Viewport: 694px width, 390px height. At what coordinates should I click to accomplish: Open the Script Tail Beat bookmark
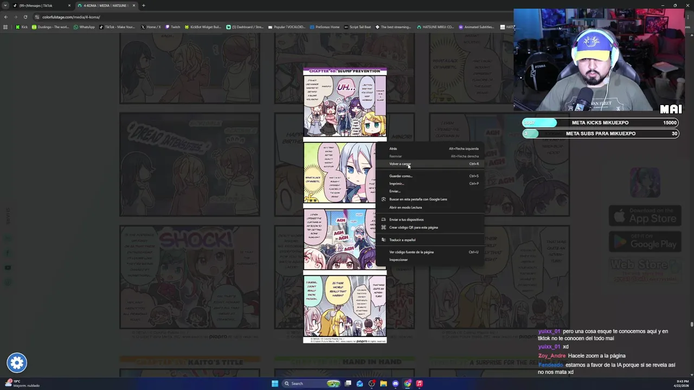(x=358, y=27)
